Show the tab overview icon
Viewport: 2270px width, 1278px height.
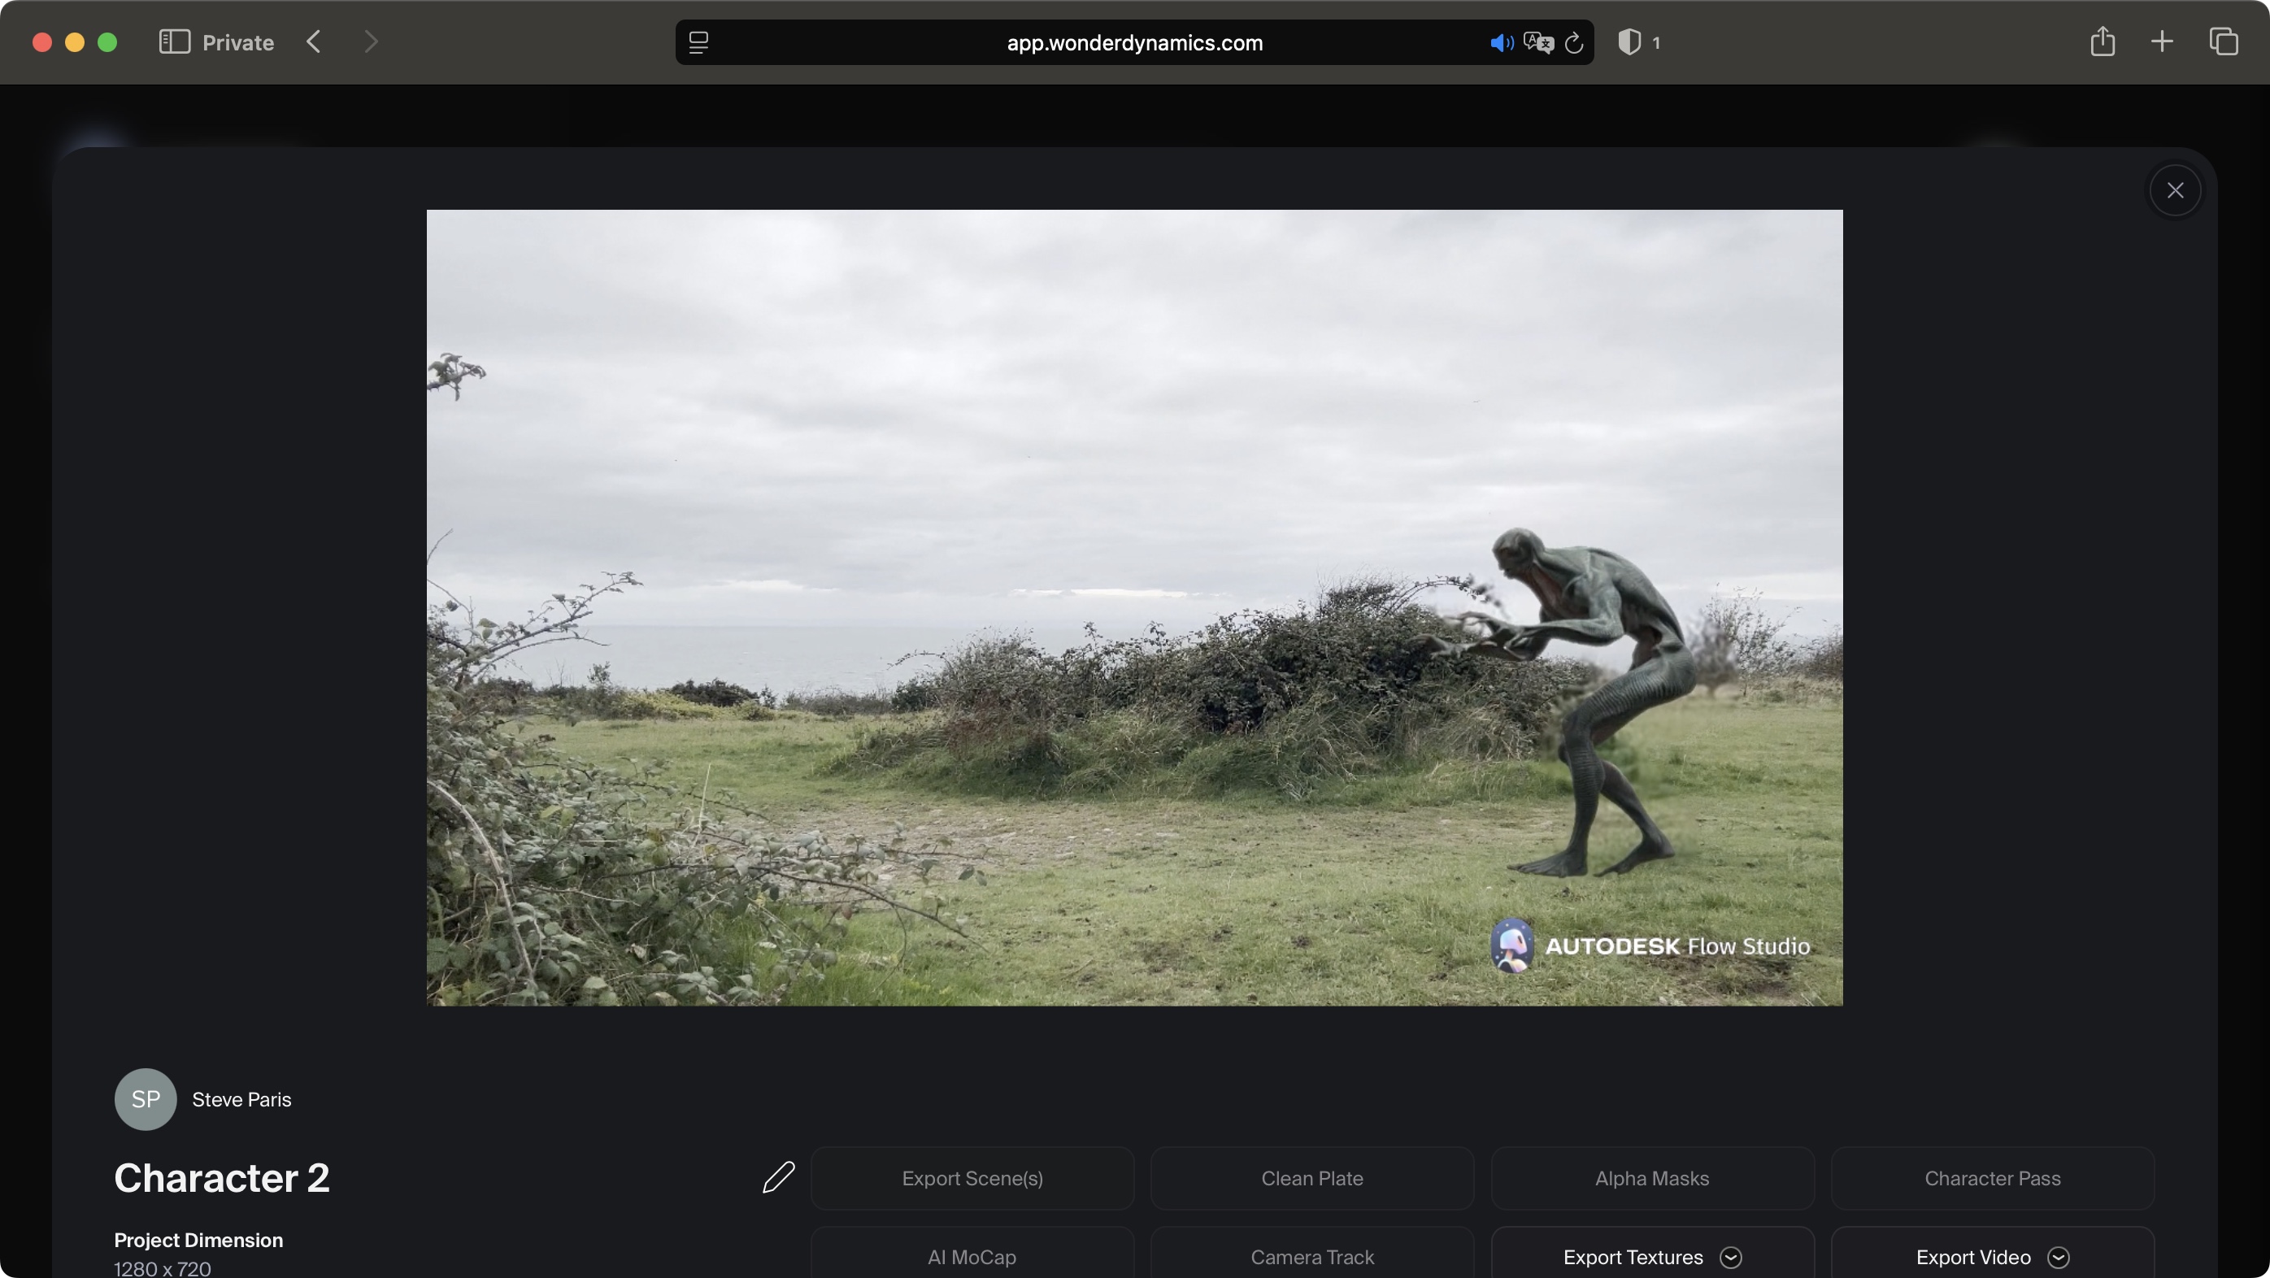coord(2224,41)
